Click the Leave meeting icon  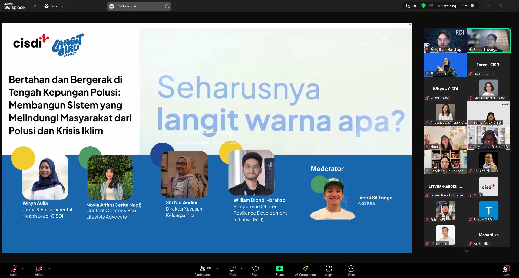pos(506,269)
